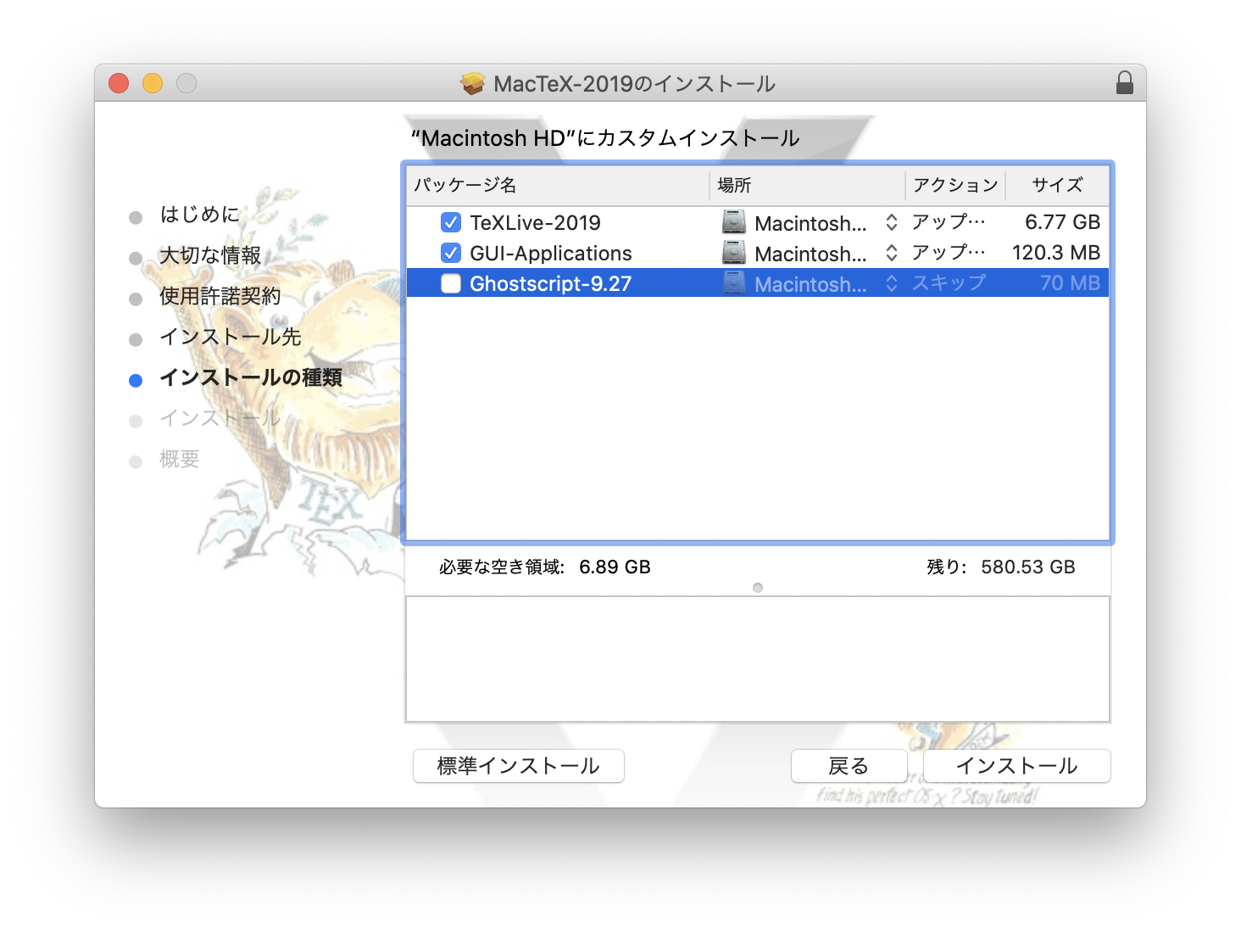Select the Ghostscript-9.27 package name
This screenshot has width=1241, height=933.
coord(551,283)
